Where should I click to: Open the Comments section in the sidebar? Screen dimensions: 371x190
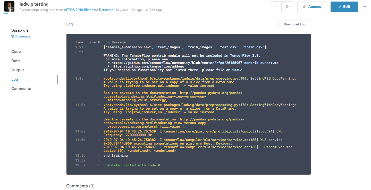(x=21, y=88)
